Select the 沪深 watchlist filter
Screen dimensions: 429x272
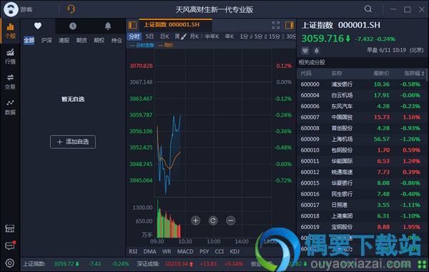click(46, 41)
